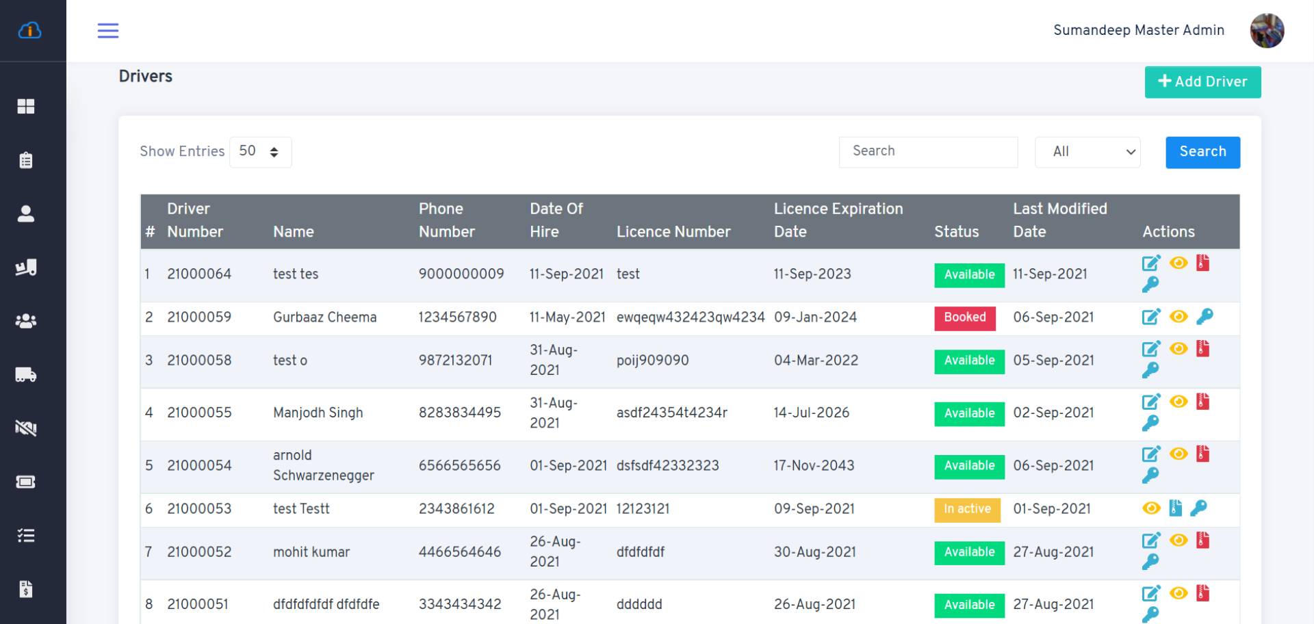1314x624 pixels.
Task: Click the Booked status badge
Action: [x=965, y=318]
